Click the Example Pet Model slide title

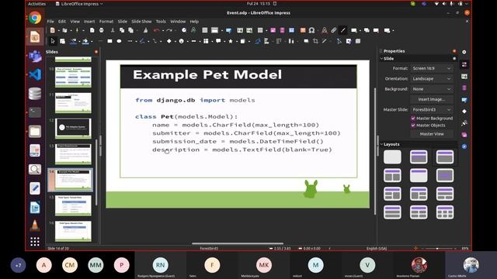click(207, 75)
